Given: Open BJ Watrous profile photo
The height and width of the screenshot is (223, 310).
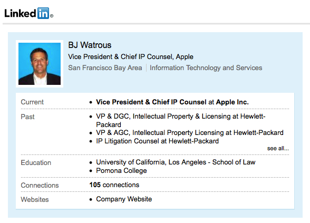Looking at the screenshot, I should pos(40,64).
